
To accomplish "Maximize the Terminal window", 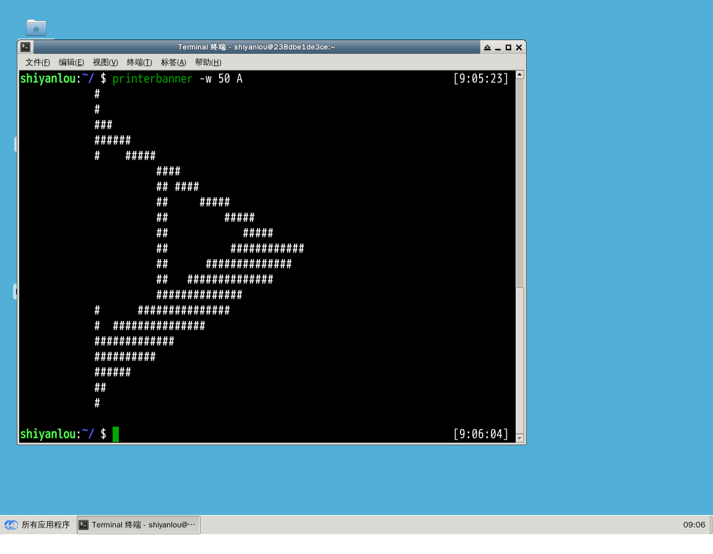I will tap(508, 48).
